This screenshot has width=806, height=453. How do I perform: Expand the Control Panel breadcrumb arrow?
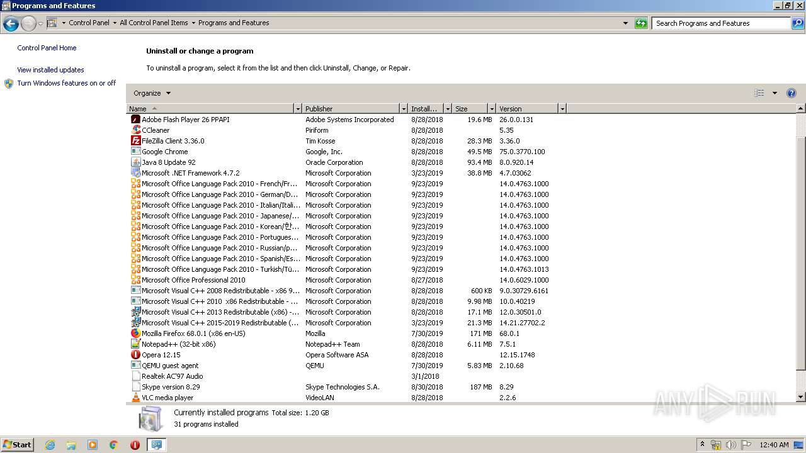click(x=115, y=23)
